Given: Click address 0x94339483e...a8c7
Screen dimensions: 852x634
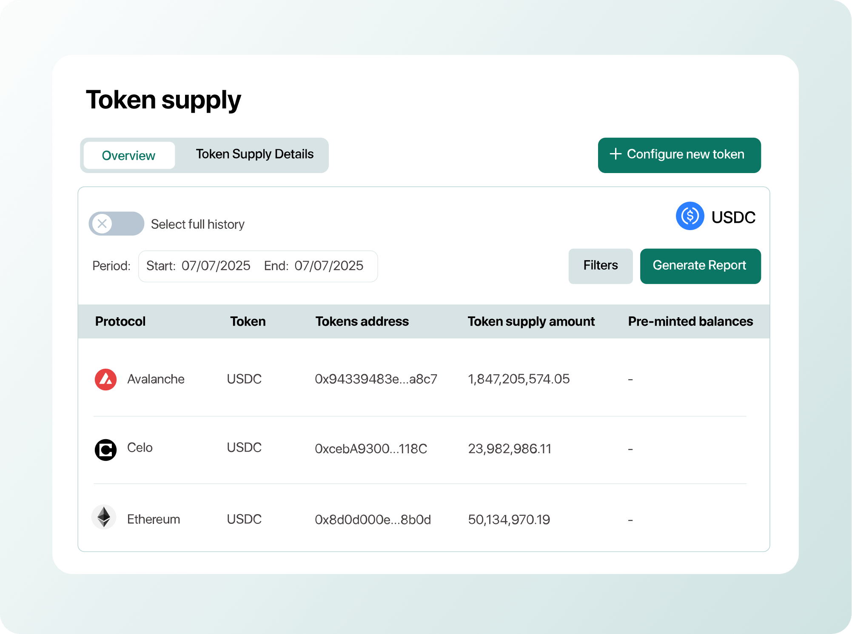Looking at the screenshot, I should coord(376,379).
